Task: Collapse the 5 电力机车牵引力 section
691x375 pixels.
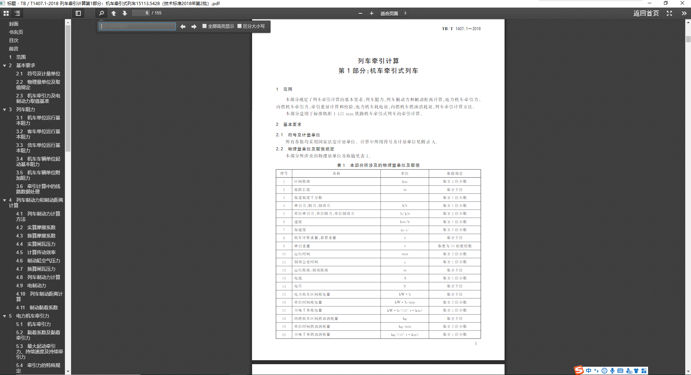Action: (5, 316)
